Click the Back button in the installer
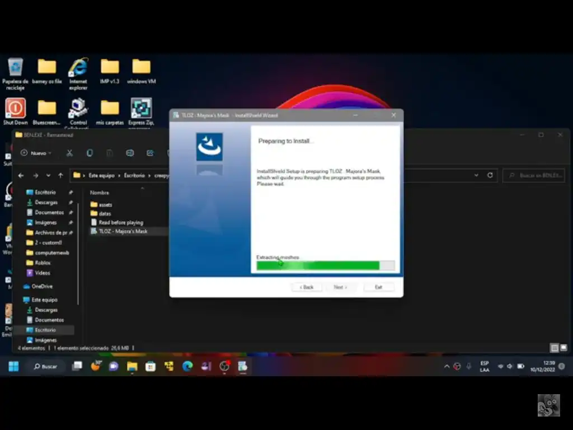 click(x=307, y=287)
